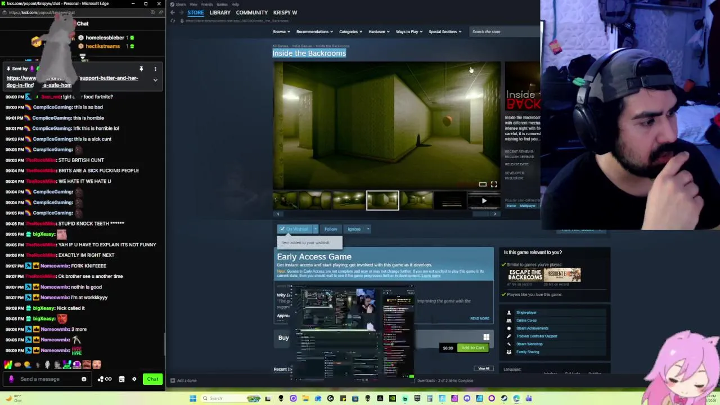This screenshot has width=720, height=405.
Task: Open chat settings gear icon
Action: [134, 379]
